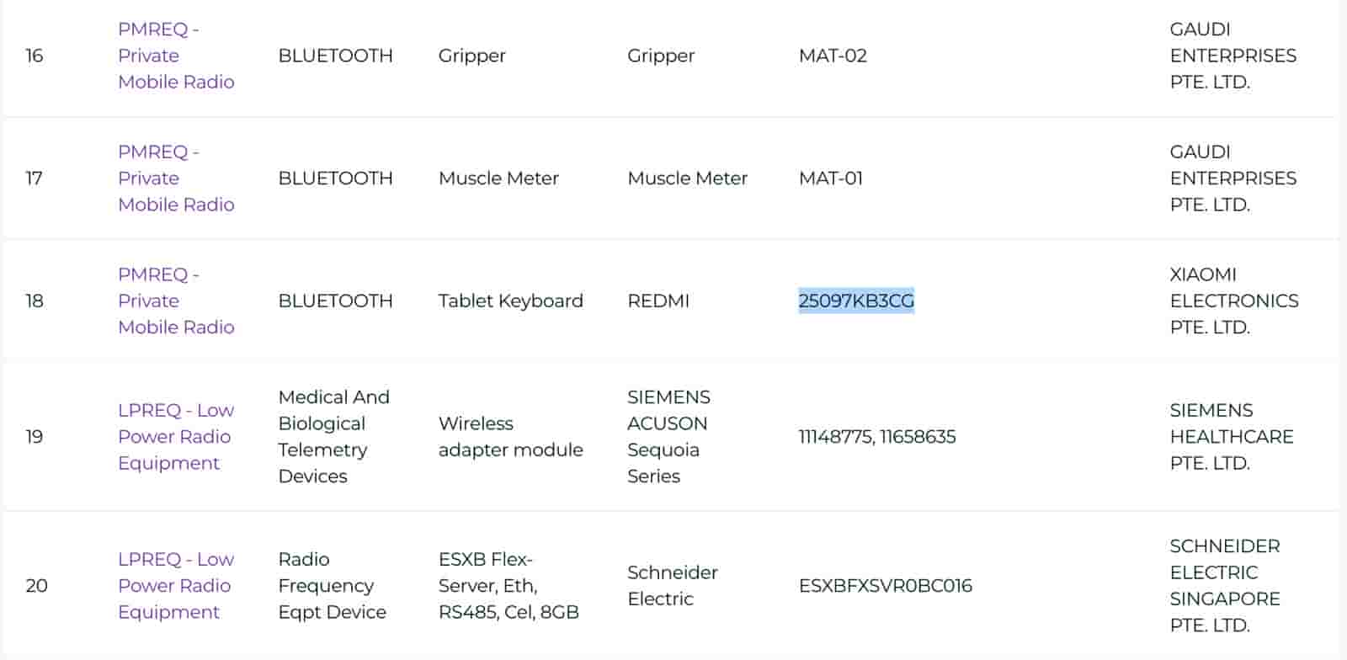This screenshot has width=1347, height=660.
Task: Click Medical And Biological Telemetry Devices cell
Action: [x=333, y=436]
